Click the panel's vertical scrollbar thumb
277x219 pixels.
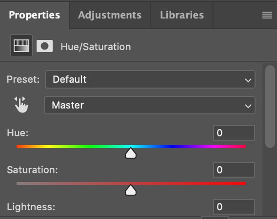(270, 107)
